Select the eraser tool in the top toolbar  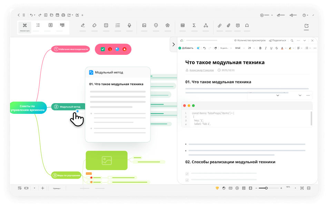tap(95, 26)
